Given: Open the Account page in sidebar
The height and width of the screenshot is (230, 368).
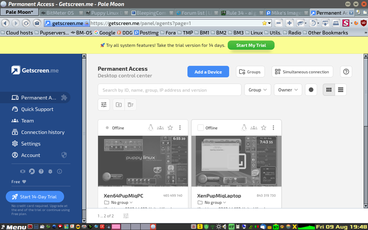Looking at the screenshot, I should pos(26,155).
